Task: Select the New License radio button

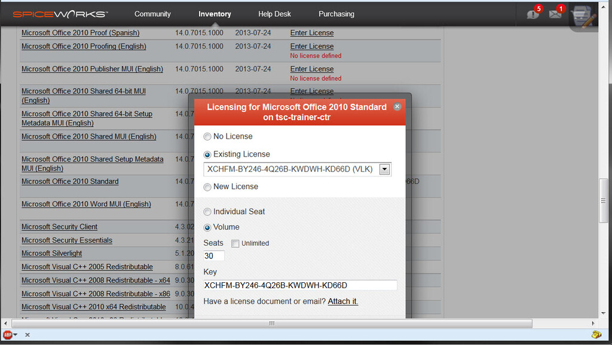Action: (207, 187)
